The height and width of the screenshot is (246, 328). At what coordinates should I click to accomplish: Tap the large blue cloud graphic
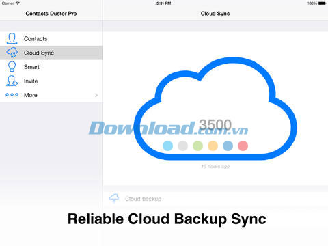[x=215, y=109]
